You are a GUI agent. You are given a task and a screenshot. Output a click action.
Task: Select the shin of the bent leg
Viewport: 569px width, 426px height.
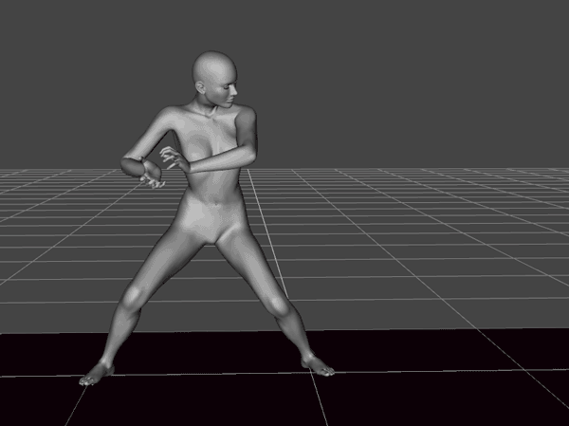pos(116,332)
